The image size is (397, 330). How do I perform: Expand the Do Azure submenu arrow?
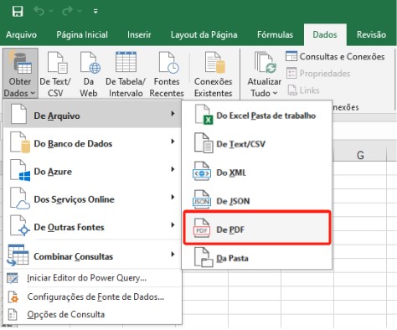[173, 169]
